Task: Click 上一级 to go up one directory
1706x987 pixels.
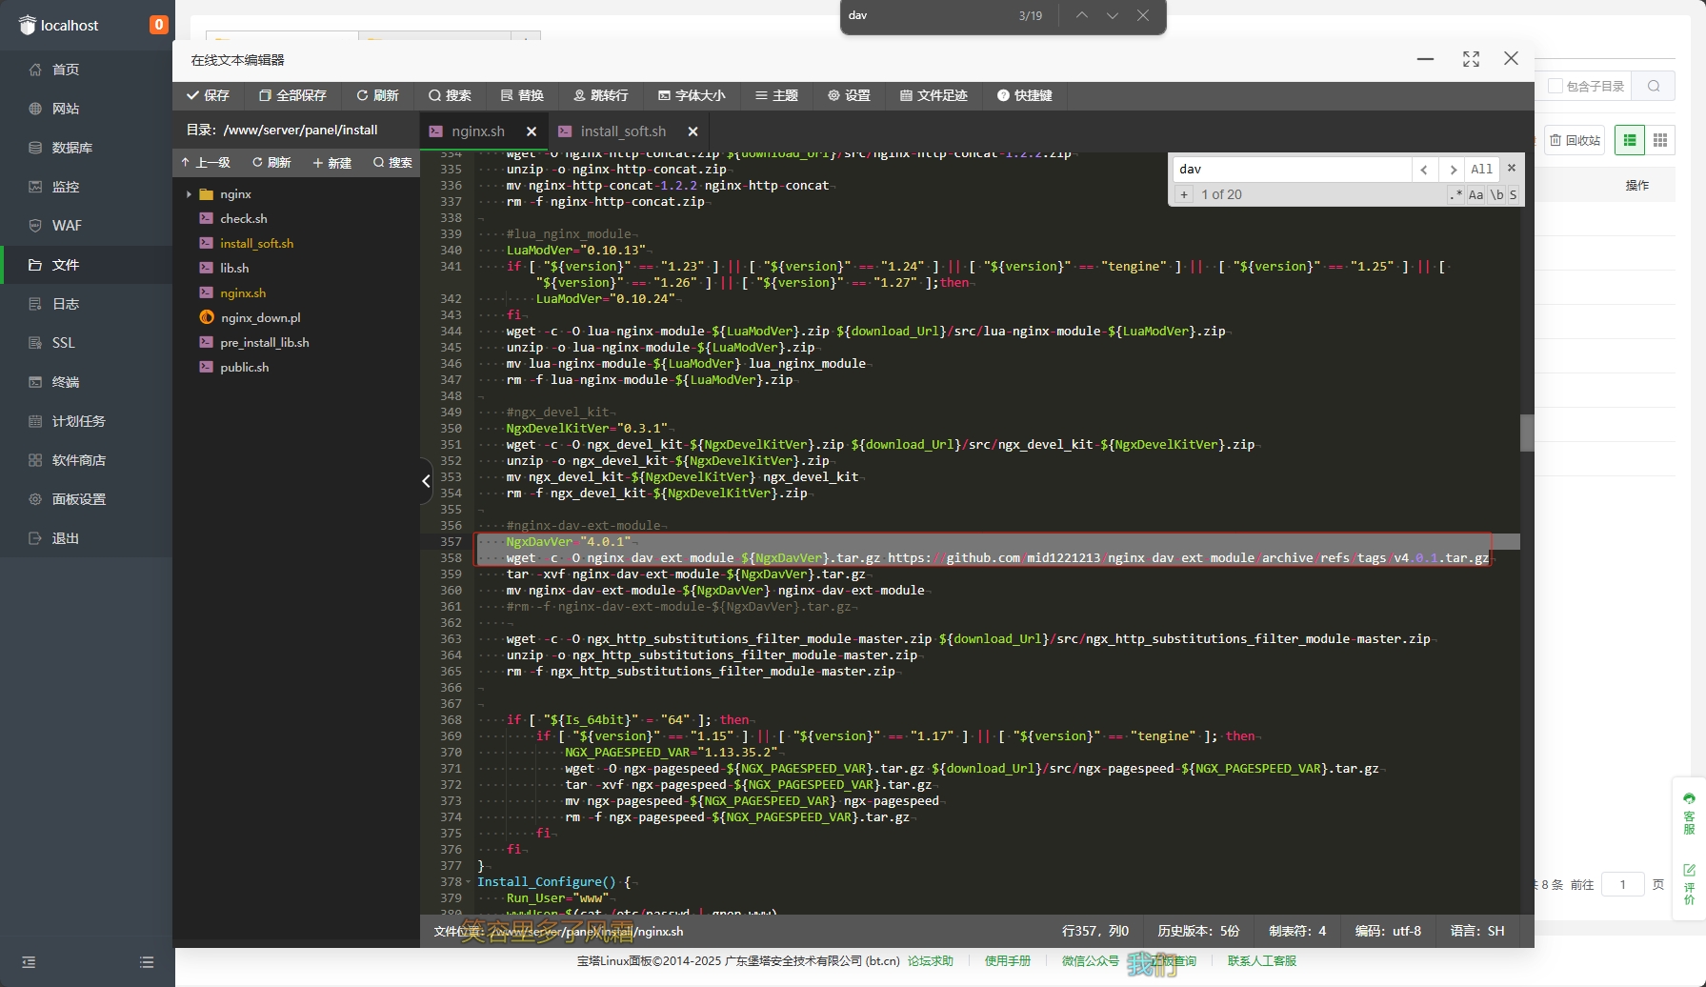Action: [206, 163]
